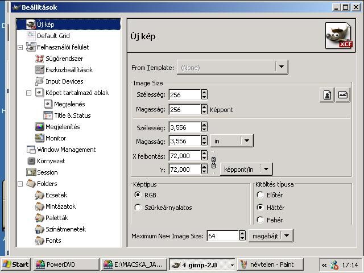Collapse the Felhasználói felület tree node
The image size is (364, 273).
[x=20, y=47]
